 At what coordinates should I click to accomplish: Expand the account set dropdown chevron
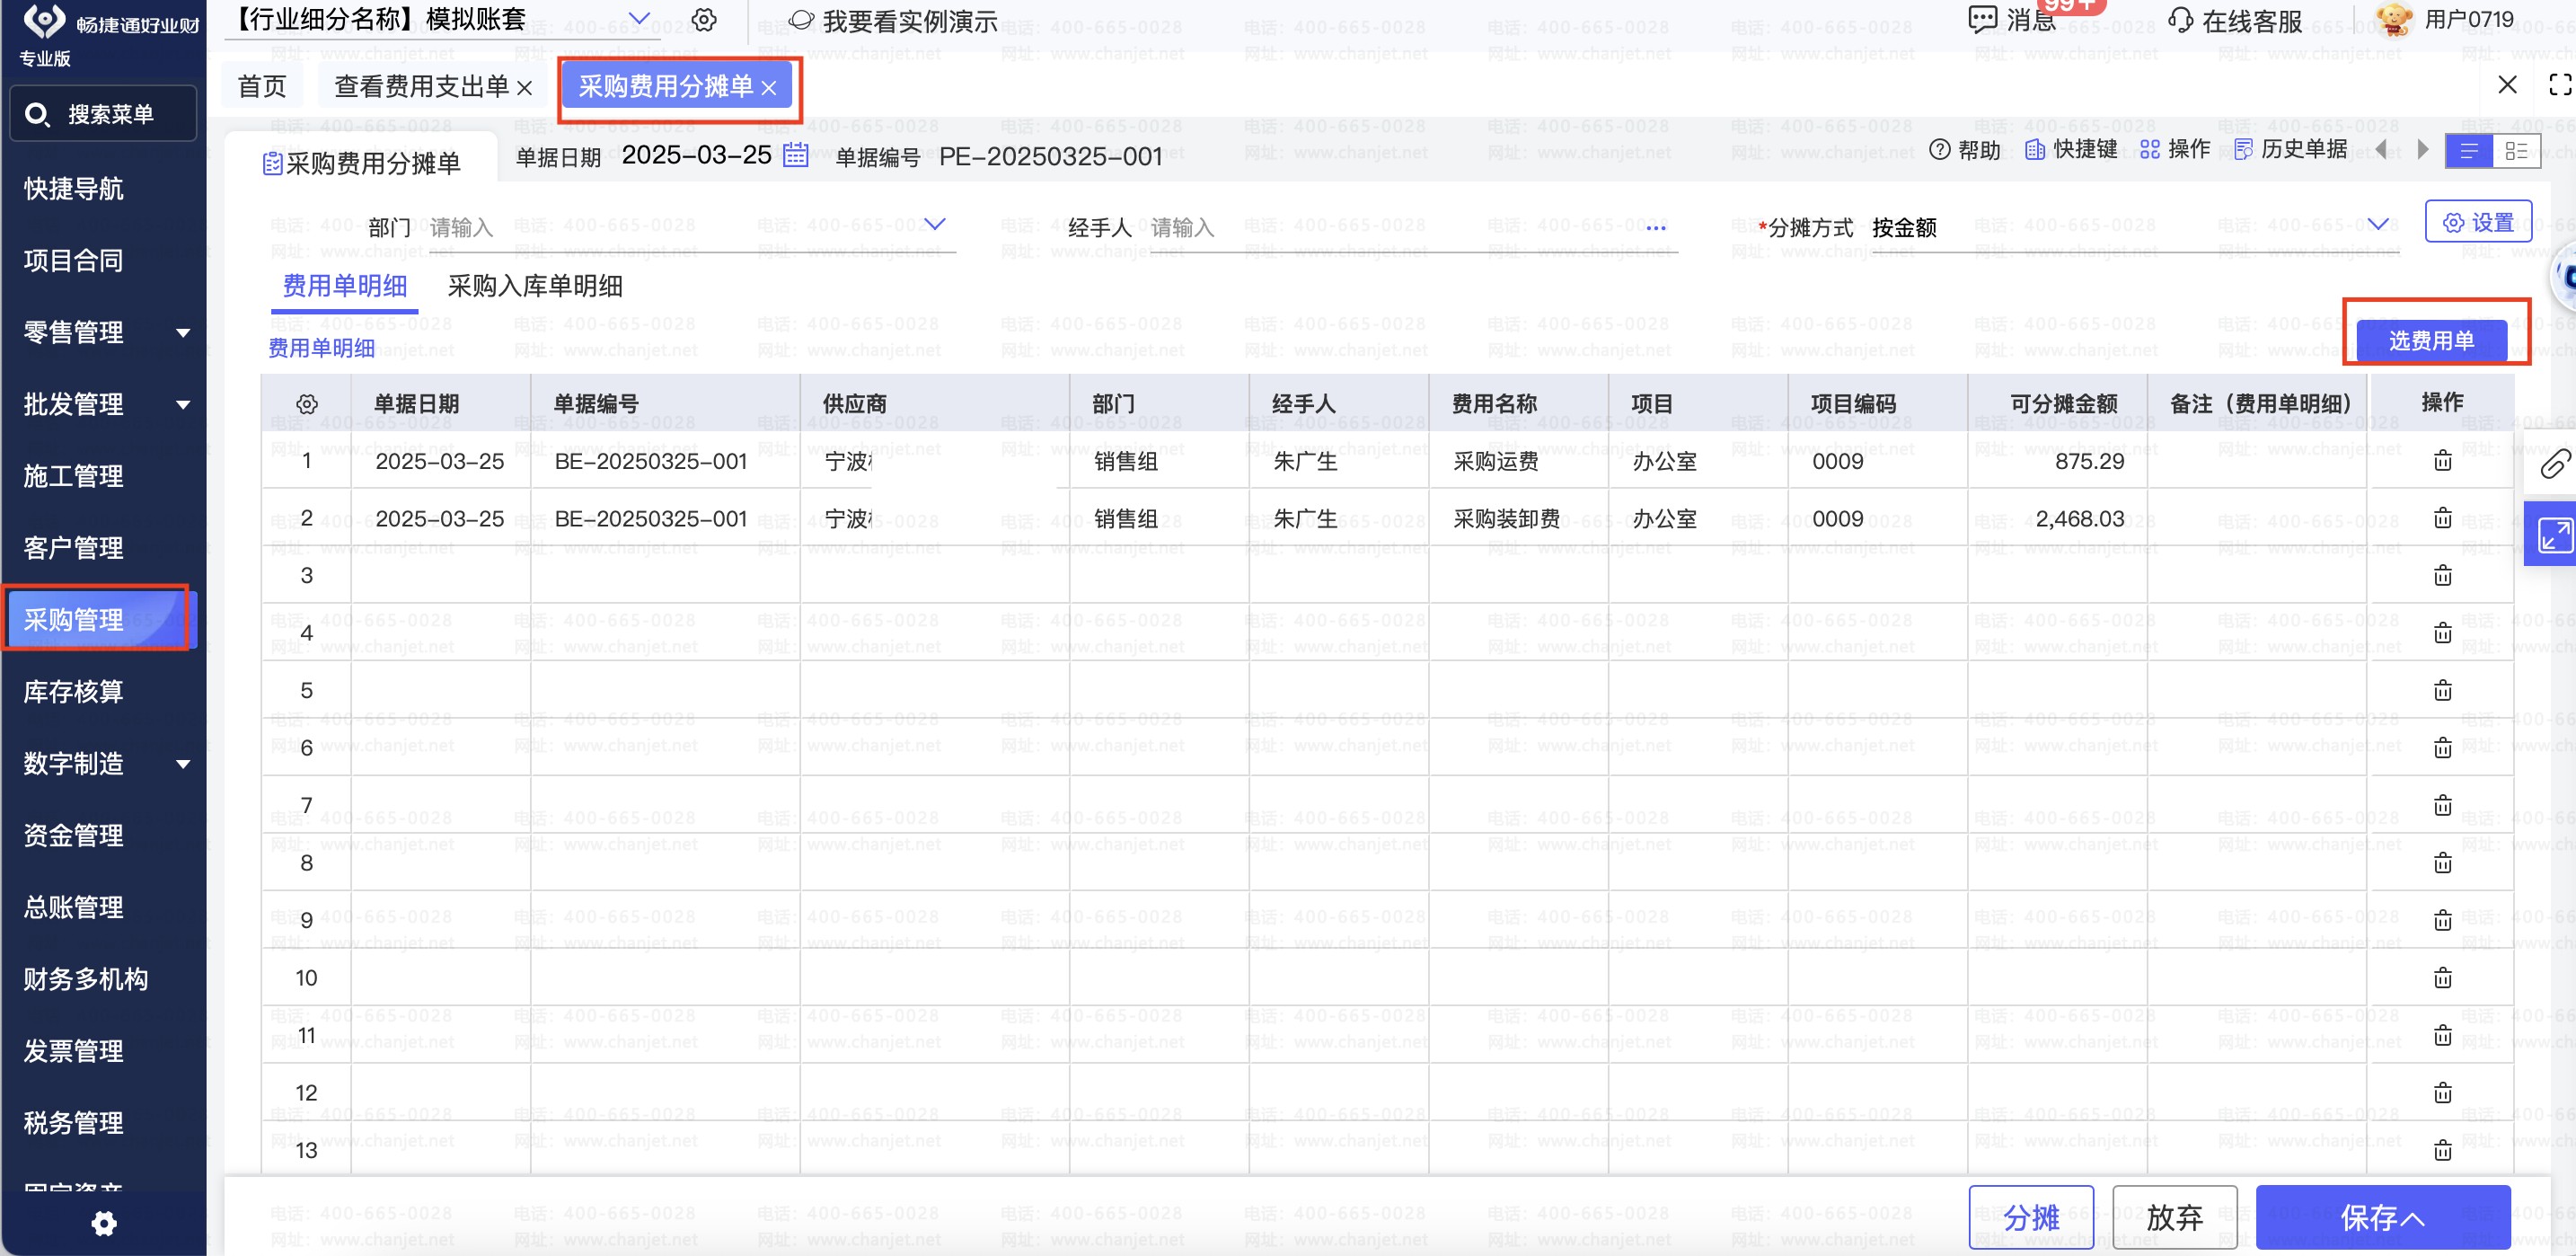tap(640, 18)
